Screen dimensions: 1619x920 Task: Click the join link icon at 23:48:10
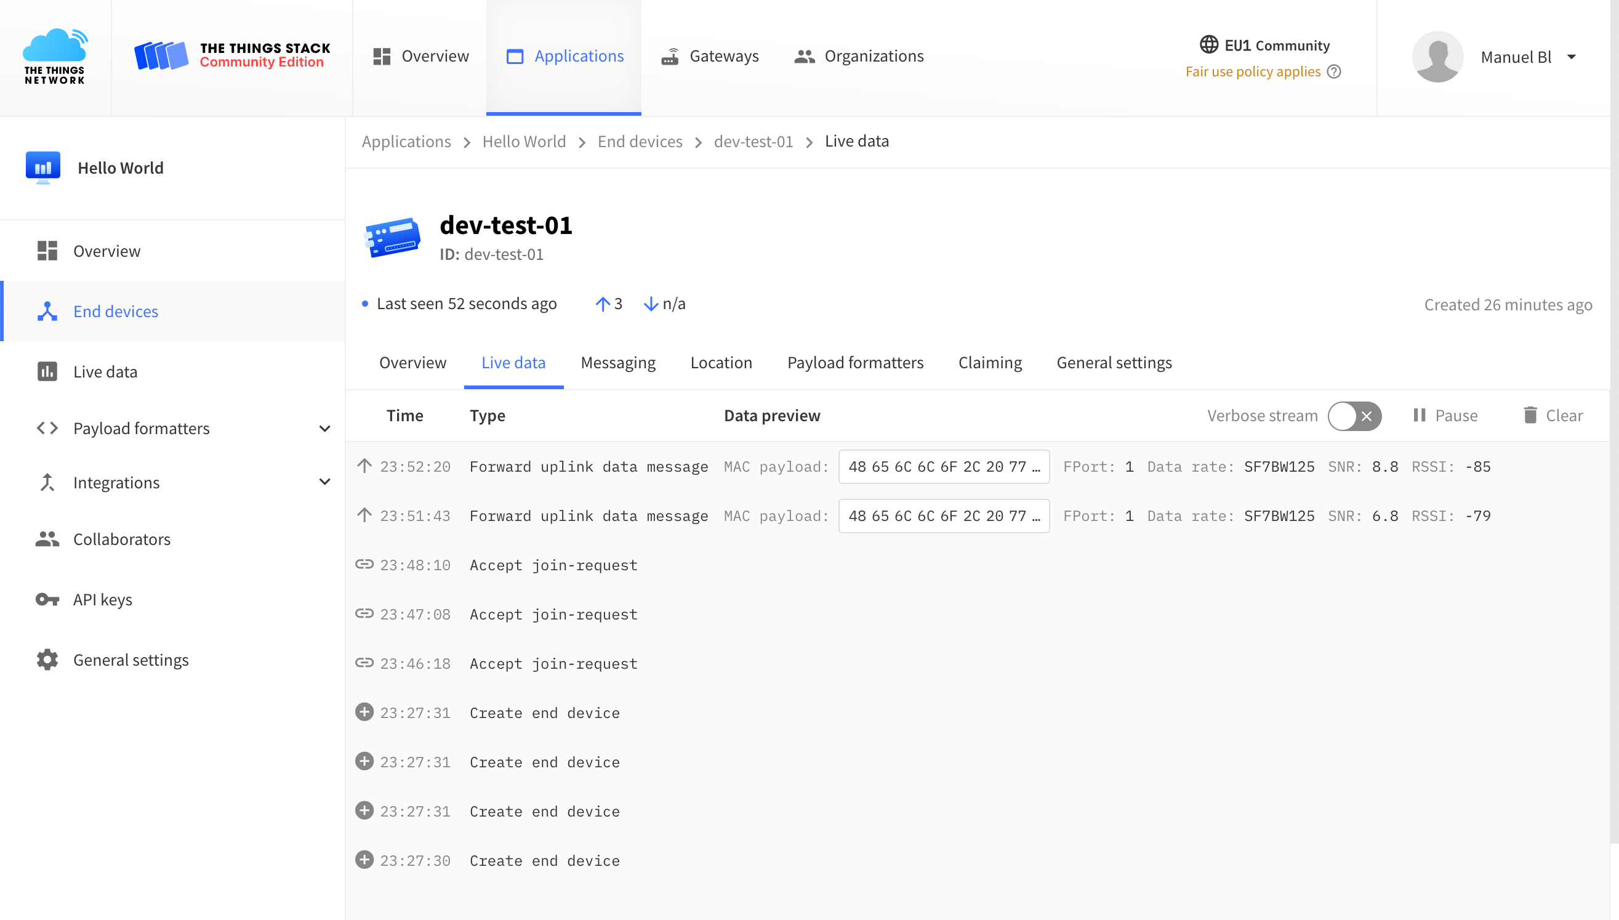click(x=364, y=564)
